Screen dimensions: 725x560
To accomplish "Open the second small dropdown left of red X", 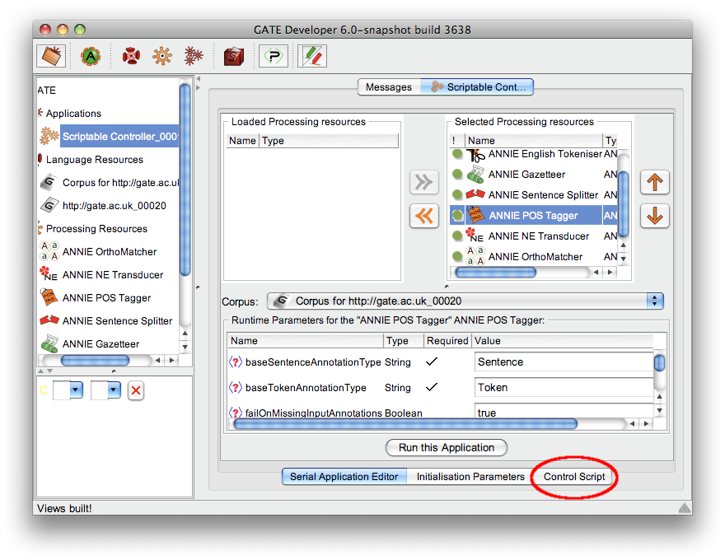I will click(x=114, y=390).
